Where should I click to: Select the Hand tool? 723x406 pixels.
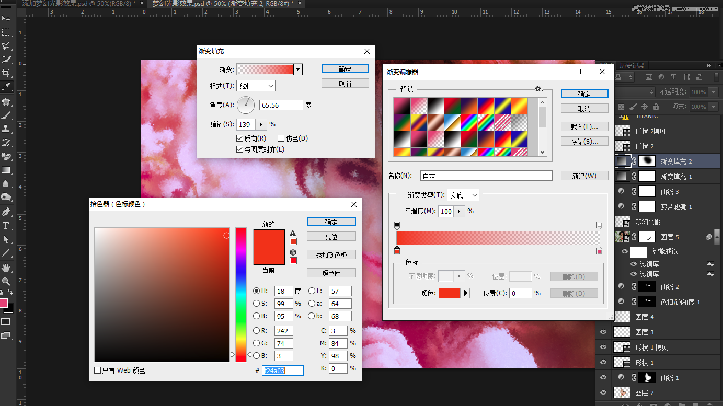click(x=6, y=268)
